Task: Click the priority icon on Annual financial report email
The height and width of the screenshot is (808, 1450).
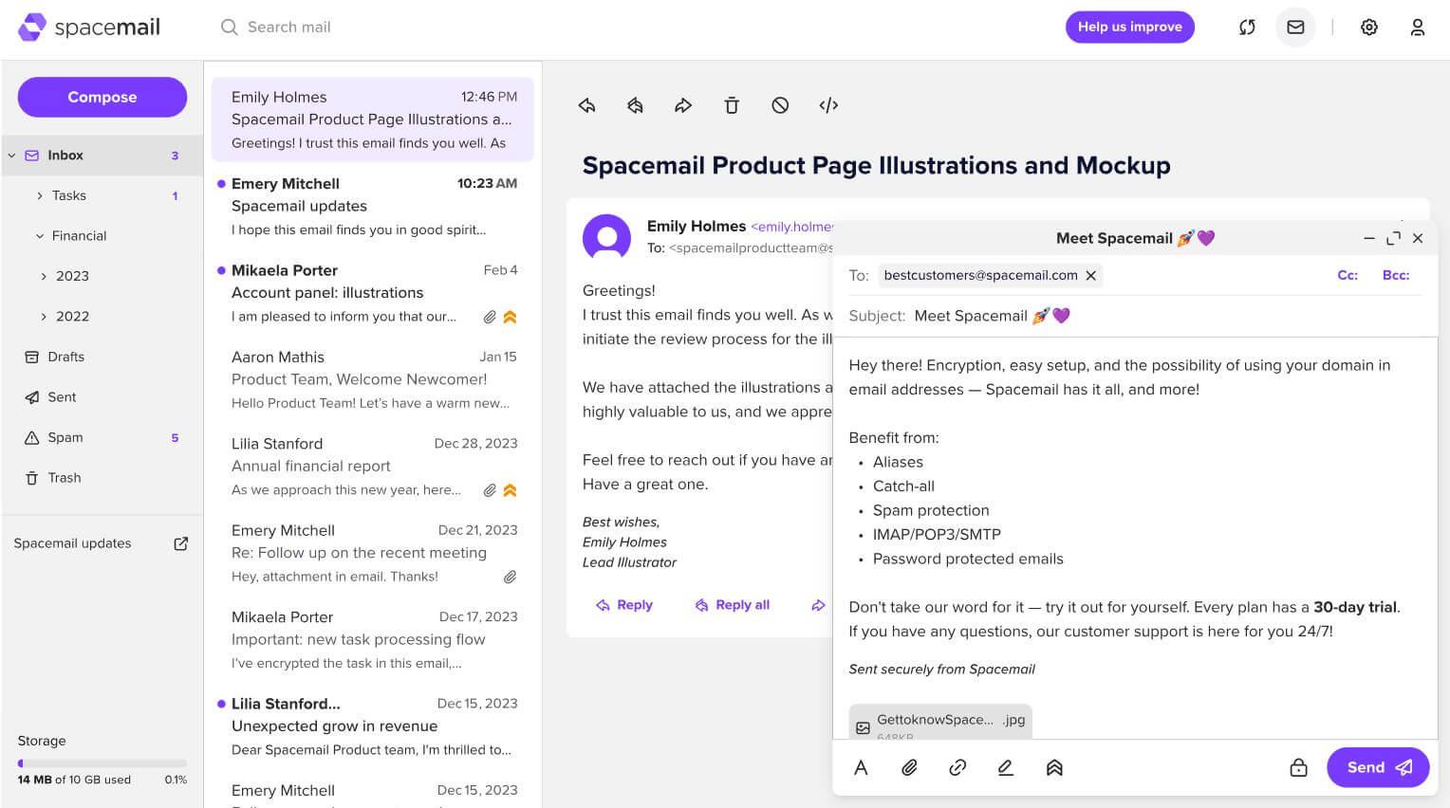Action: (x=511, y=490)
